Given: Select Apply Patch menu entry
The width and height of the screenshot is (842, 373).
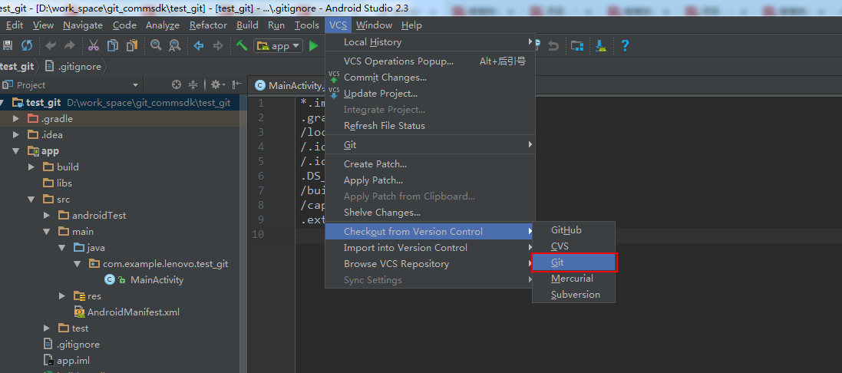Looking at the screenshot, I should [x=430, y=180].
